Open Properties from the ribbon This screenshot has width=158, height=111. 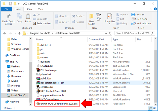(x=109, y=17)
